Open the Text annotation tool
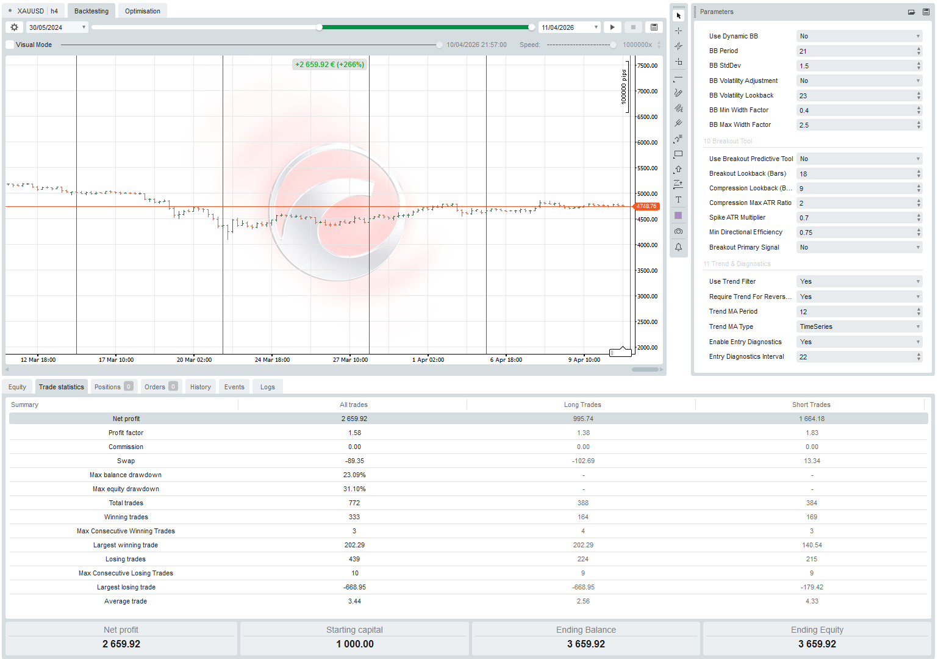The height and width of the screenshot is (659, 938). (x=678, y=200)
